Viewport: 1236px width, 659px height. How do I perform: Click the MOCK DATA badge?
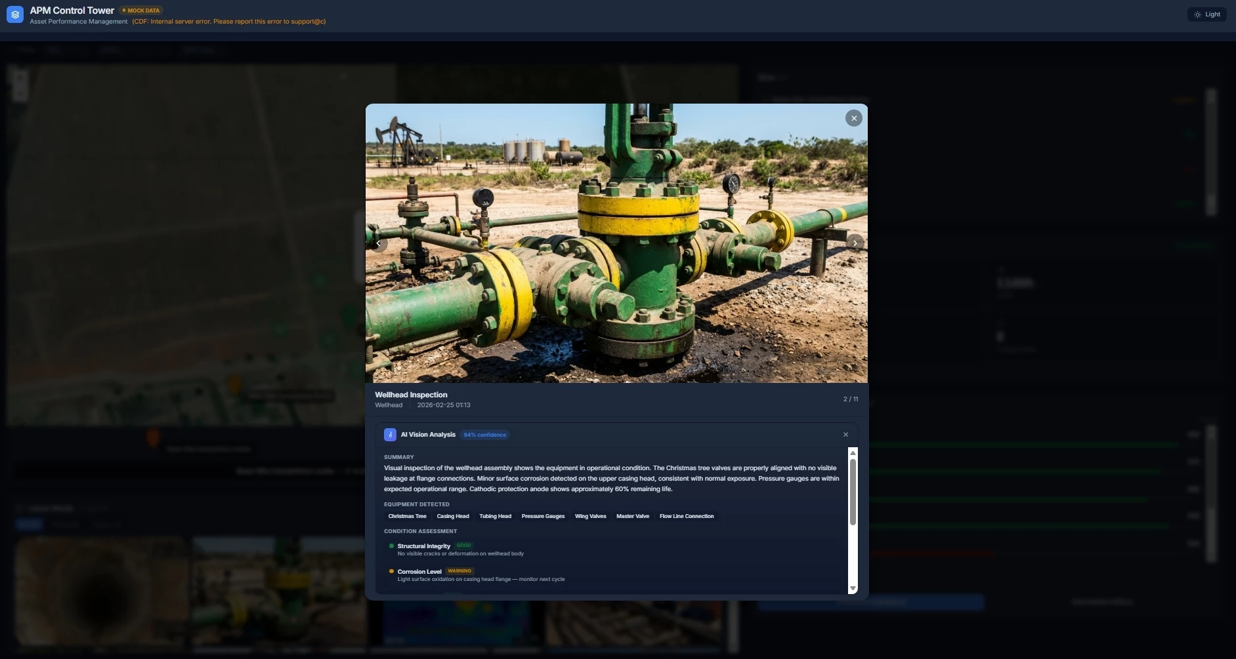[x=141, y=10]
